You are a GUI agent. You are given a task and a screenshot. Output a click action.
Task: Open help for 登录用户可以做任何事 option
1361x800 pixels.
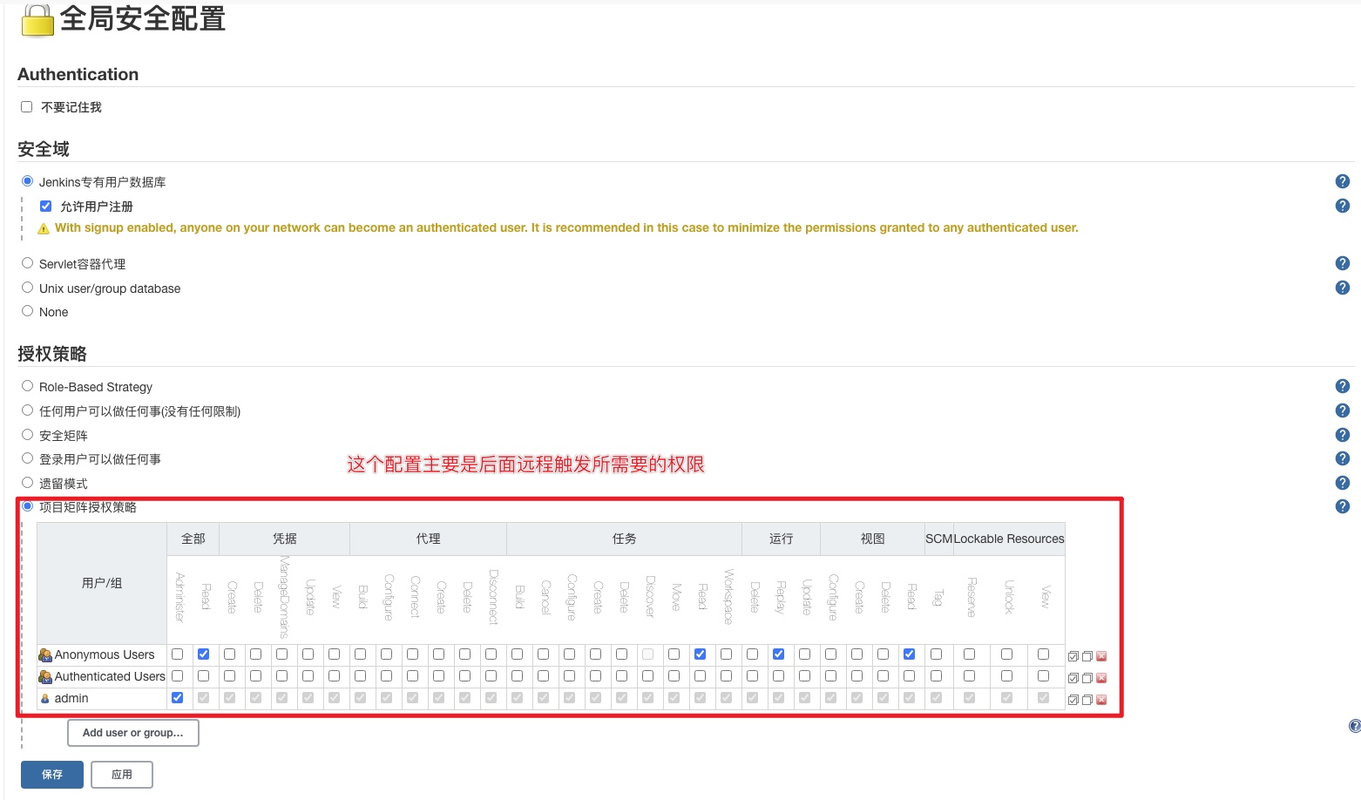[x=1343, y=458]
